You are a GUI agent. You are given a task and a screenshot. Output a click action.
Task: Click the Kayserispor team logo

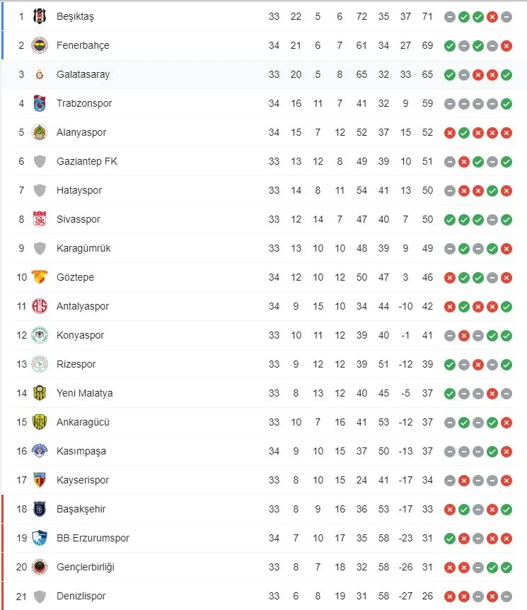click(40, 480)
